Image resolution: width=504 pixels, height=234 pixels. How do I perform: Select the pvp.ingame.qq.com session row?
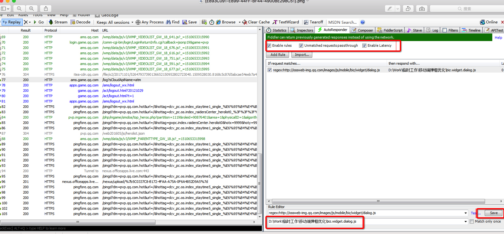tap(128, 118)
